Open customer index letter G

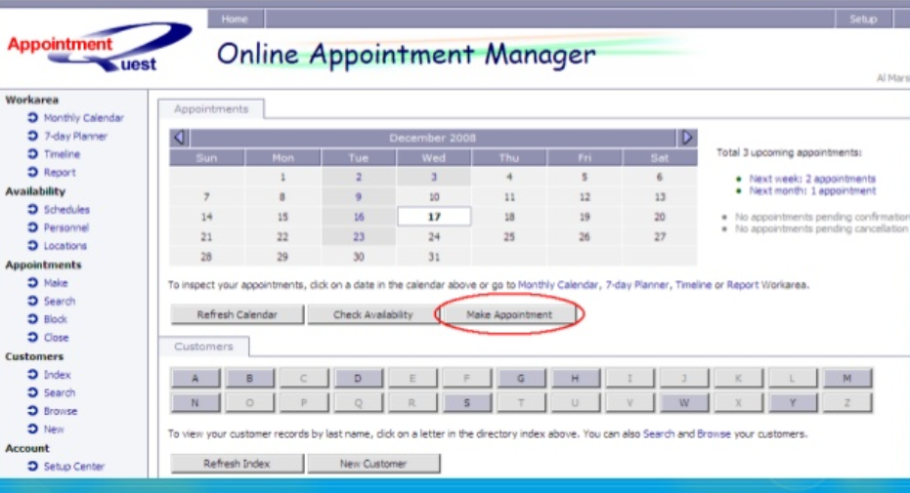coord(521,379)
